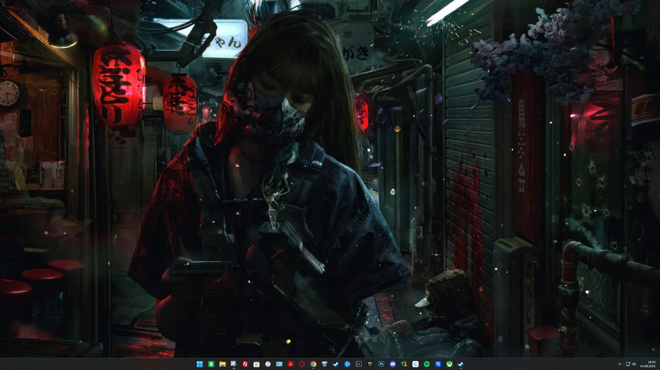
Task: Switch to Google Chrome on taskbar
Action: coord(313,364)
